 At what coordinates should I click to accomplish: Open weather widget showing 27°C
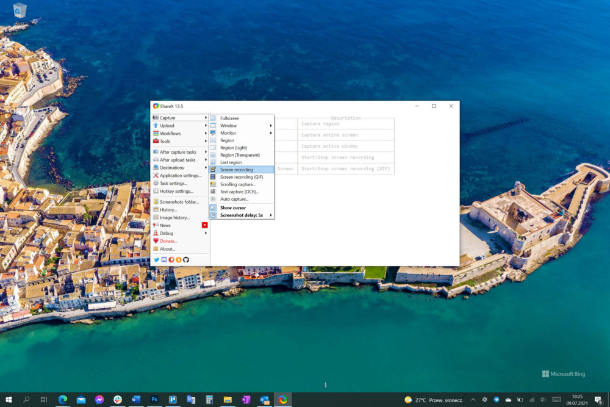coord(434,400)
